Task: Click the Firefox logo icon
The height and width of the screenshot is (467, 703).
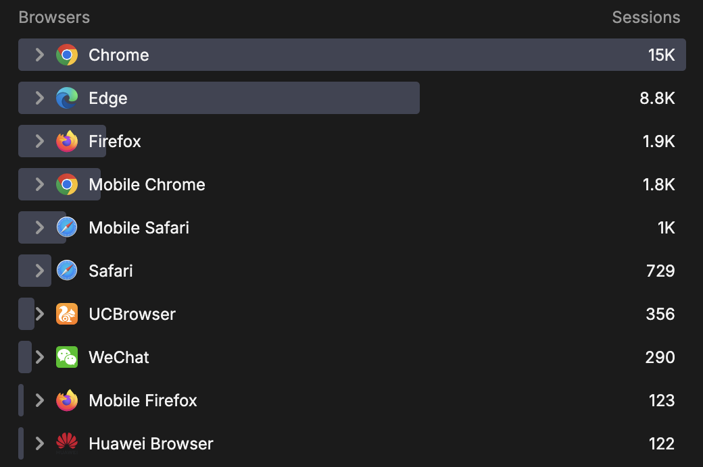Action: [x=67, y=141]
